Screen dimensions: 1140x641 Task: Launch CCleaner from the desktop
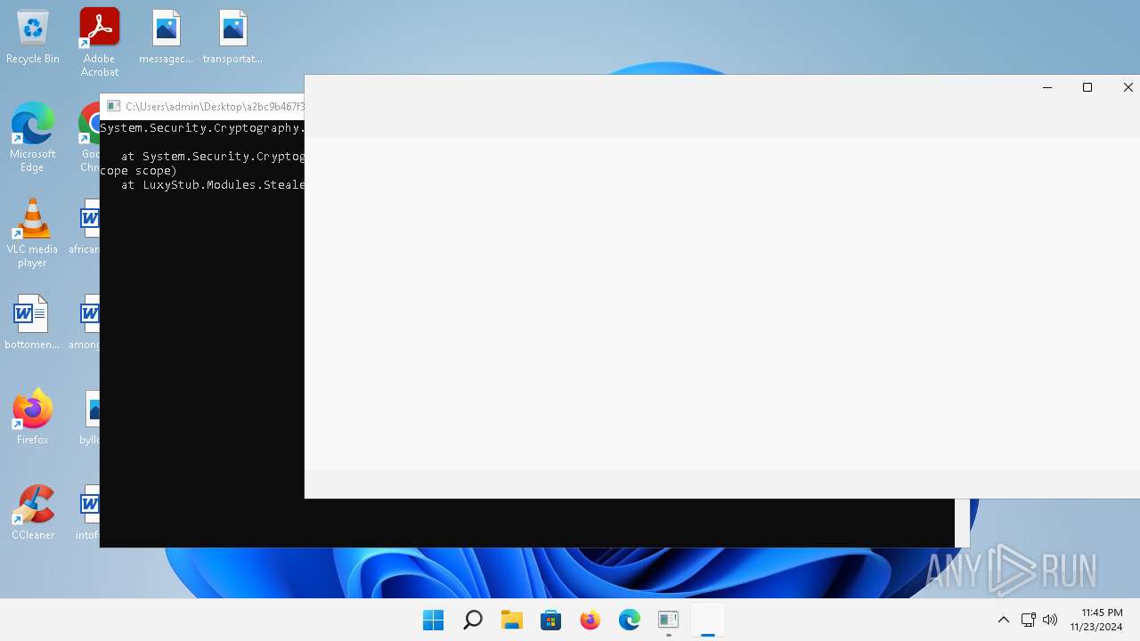[33, 512]
